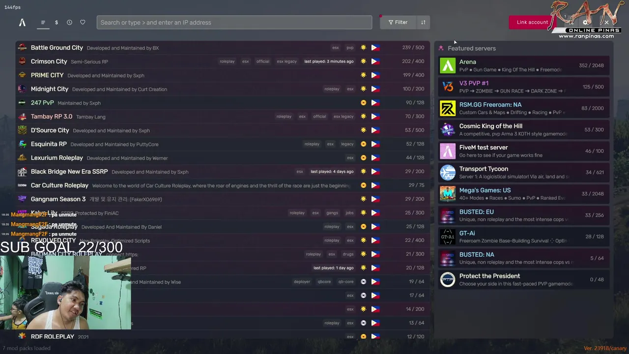
Task: Click the 'pvp' tag on Battle Ground City
Action: point(350,48)
